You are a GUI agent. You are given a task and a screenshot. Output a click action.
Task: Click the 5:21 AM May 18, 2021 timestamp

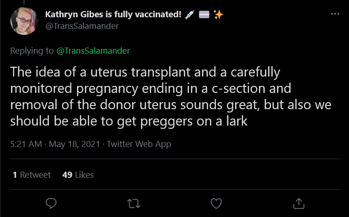(55, 144)
